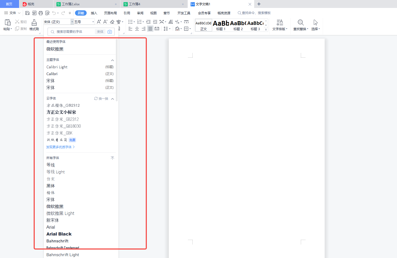Screen dimensions: 397x258
Task: Click the Text Layout (文字排版) icon
Action: [280, 25]
